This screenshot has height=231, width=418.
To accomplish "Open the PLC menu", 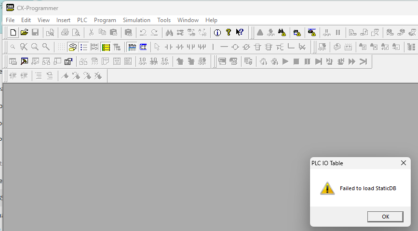I will (82, 20).
